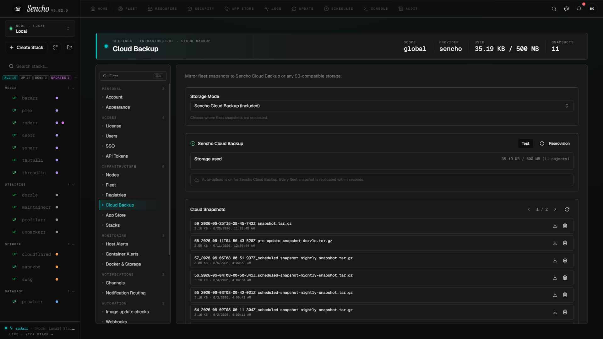This screenshot has width=603, height=339.
Task: Open Console in the top navigation
Action: pos(376,9)
